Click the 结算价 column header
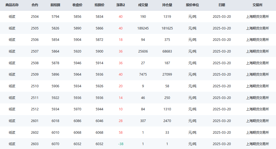Viewport: 276px width, 149px height. pos(99,5)
